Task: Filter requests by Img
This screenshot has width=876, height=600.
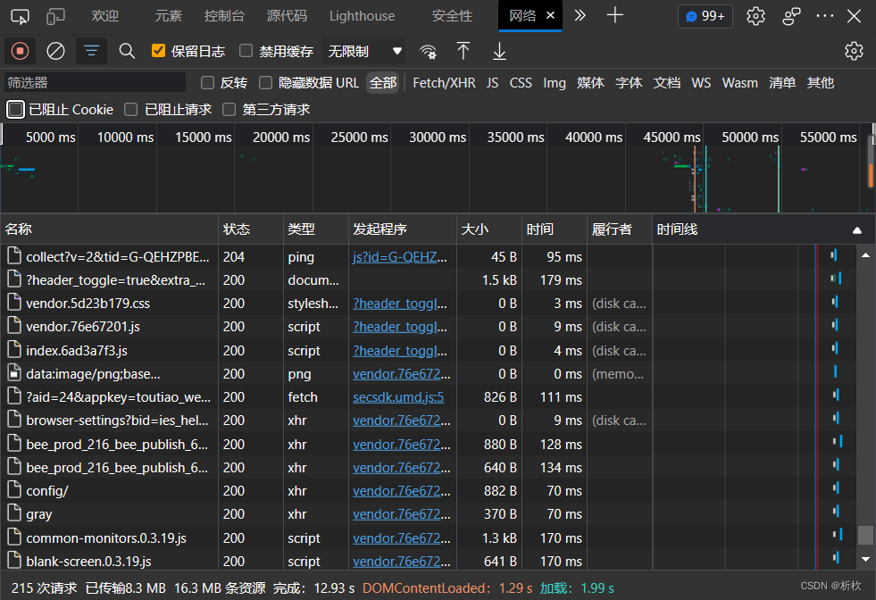Action: coord(555,83)
